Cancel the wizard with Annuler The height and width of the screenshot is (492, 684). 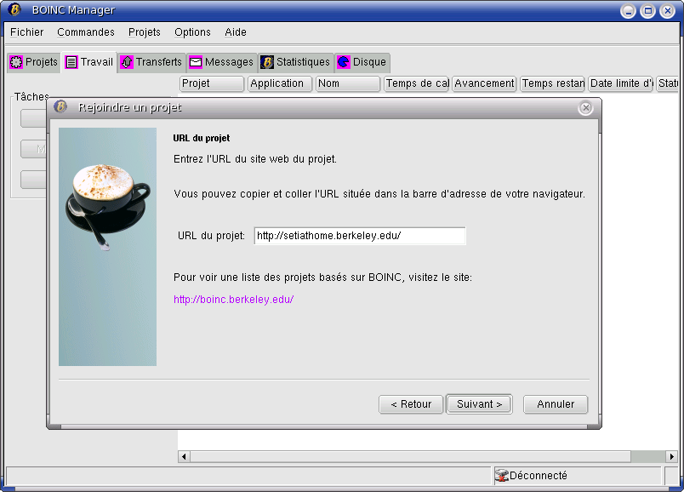(x=556, y=404)
